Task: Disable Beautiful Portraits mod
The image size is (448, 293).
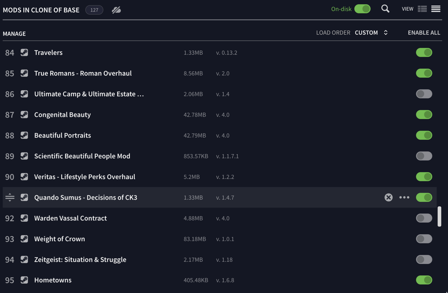Action: (x=424, y=135)
